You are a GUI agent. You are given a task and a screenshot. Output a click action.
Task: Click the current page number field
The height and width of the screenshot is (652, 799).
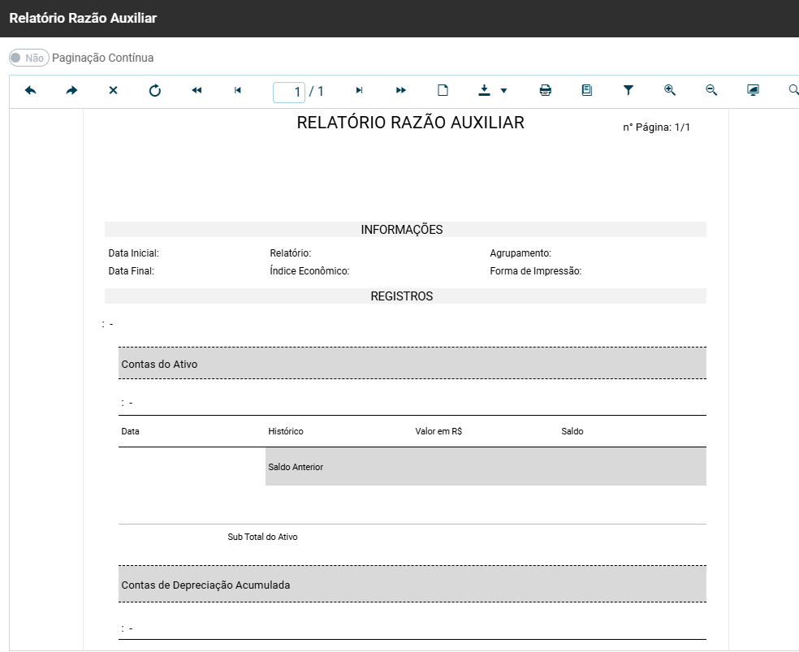289,92
